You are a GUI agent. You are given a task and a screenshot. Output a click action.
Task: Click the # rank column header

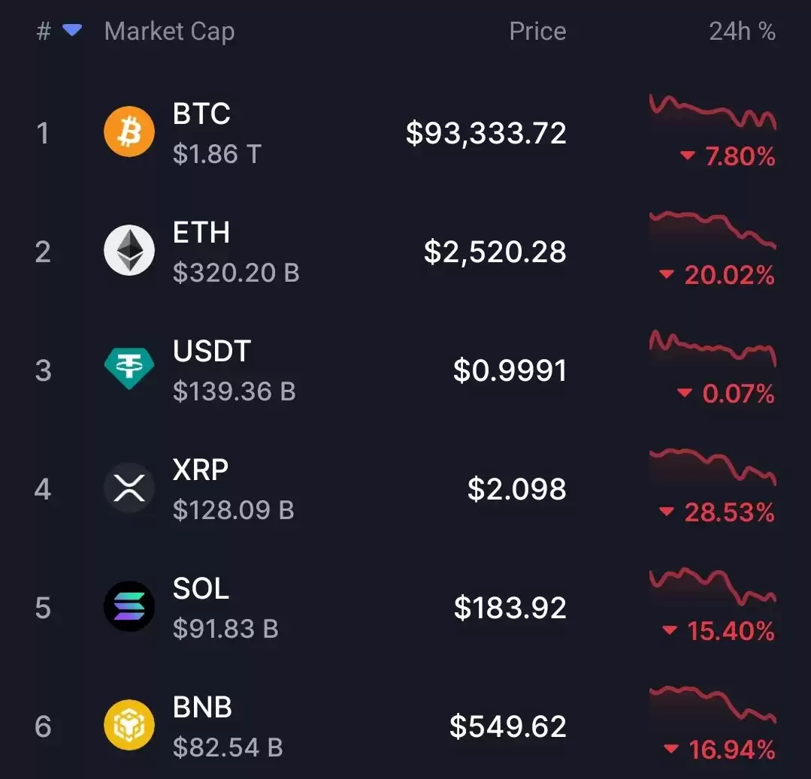tap(44, 31)
